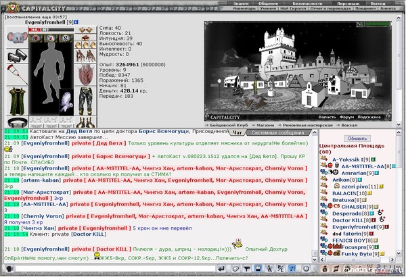The image size is (406, 277).
Task: Click the player list scroll right arrow
Action: tap(392, 259)
